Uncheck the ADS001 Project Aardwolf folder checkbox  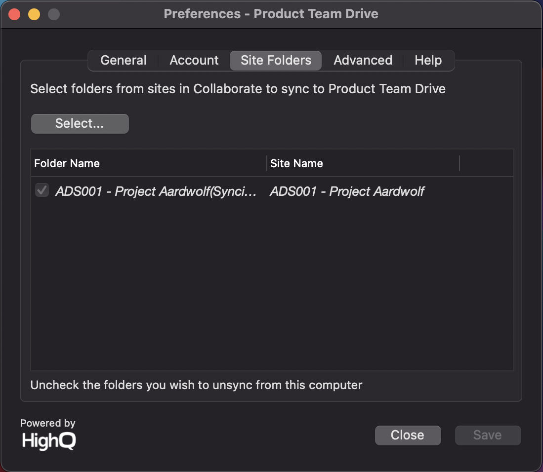pos(42,190)
